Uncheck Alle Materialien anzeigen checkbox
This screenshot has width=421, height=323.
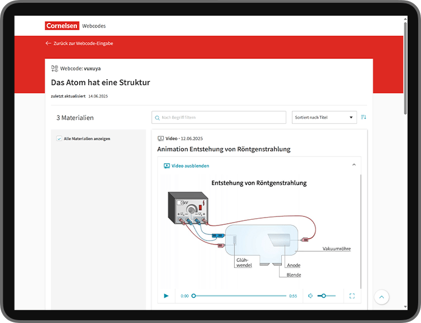click(59, 139)
